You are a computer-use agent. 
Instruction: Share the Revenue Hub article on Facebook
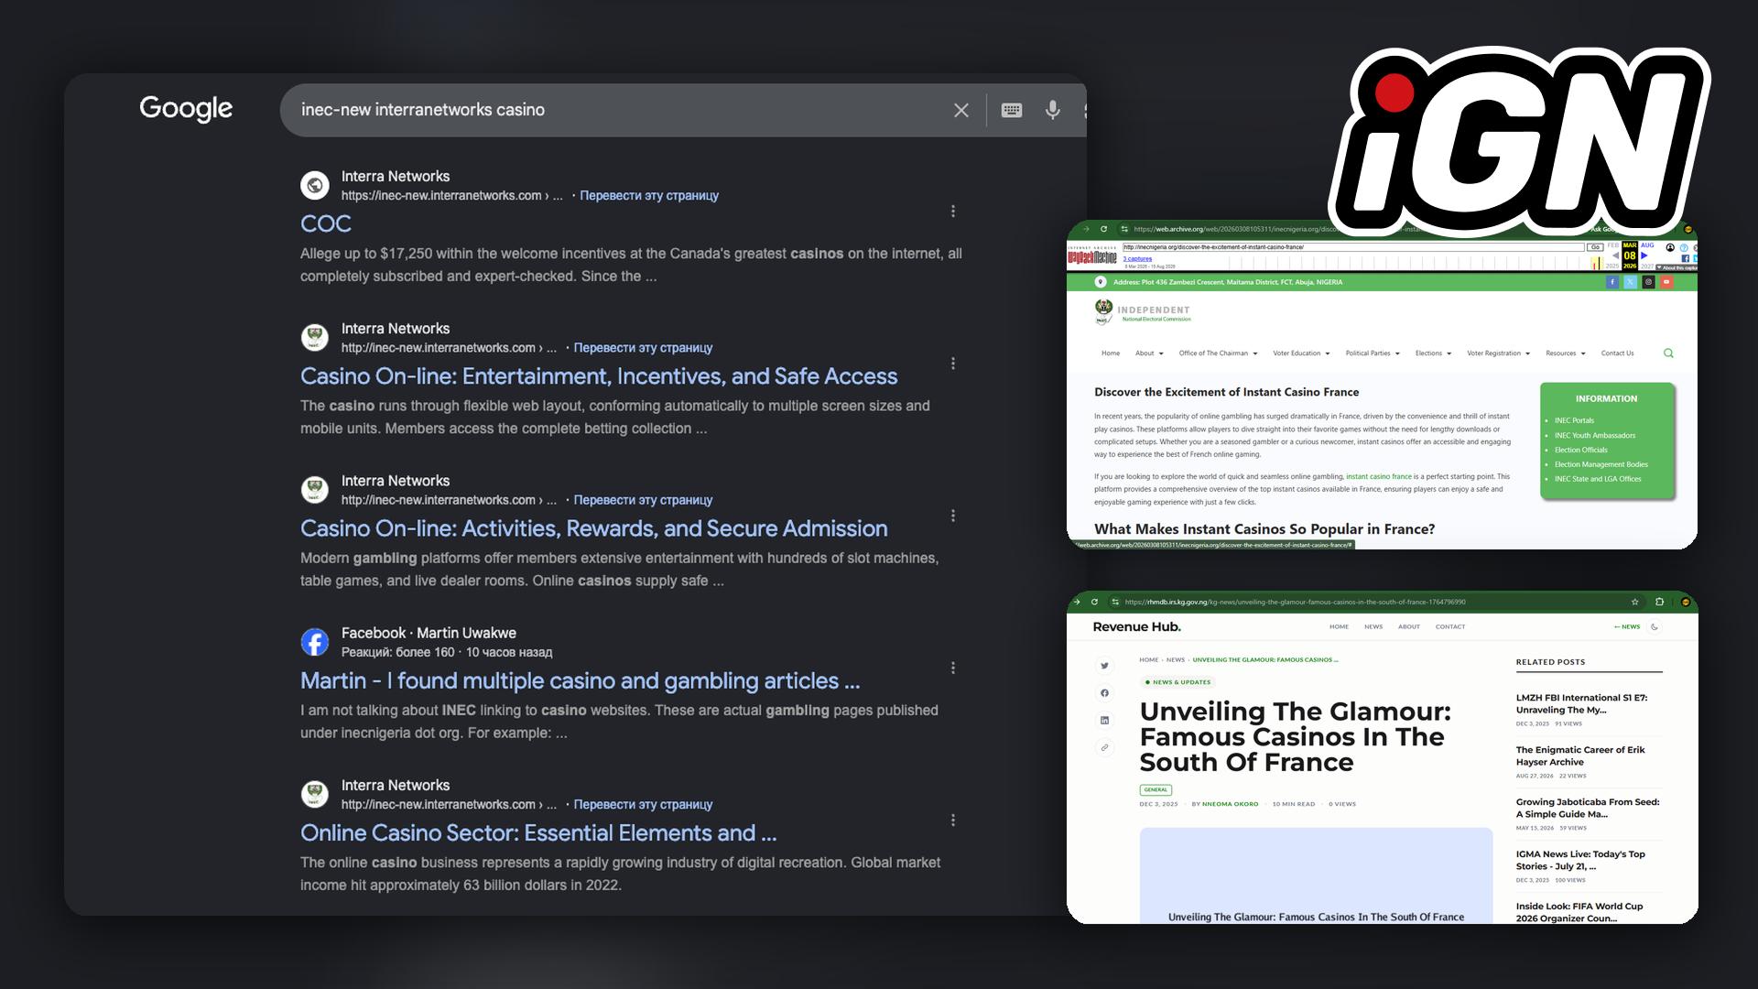pyautogui.click(x=1104, y=693)
